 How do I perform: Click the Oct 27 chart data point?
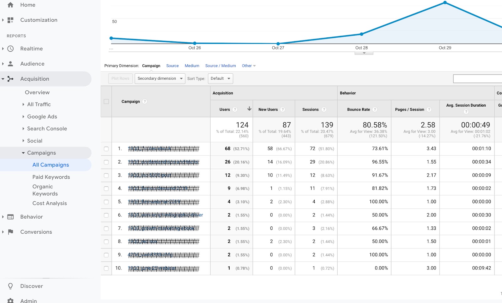[x=278, y=44]
